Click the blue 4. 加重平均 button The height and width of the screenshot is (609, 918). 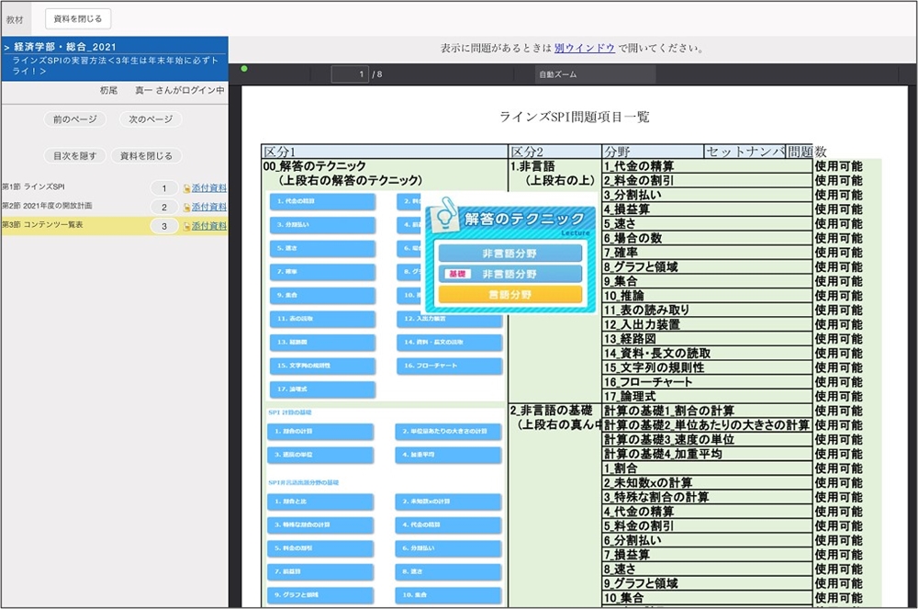449,455
